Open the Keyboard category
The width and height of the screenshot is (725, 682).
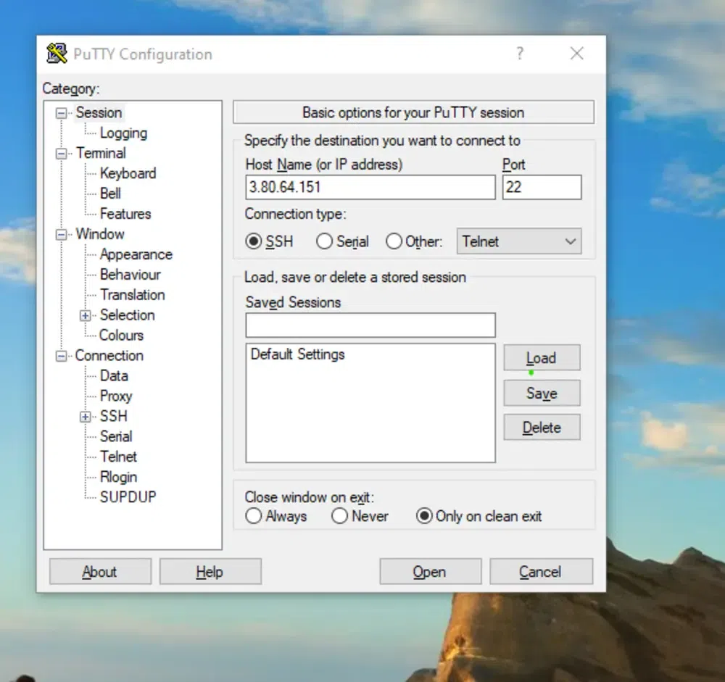click(128, 173)
